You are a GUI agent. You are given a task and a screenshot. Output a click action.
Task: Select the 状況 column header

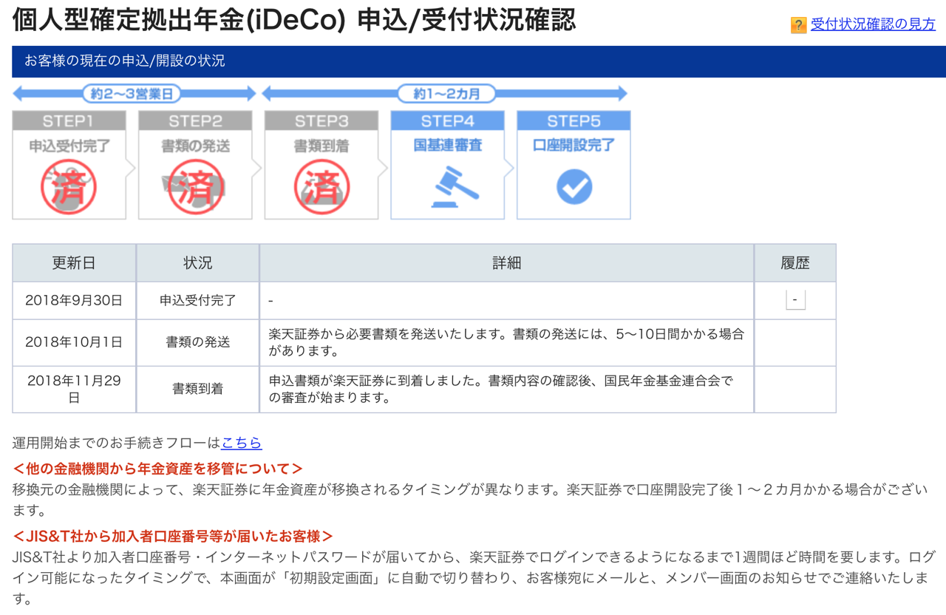[x=197, y=263]
